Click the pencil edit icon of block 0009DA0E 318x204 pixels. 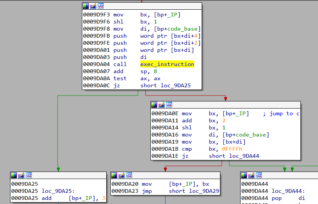point(162,105)
